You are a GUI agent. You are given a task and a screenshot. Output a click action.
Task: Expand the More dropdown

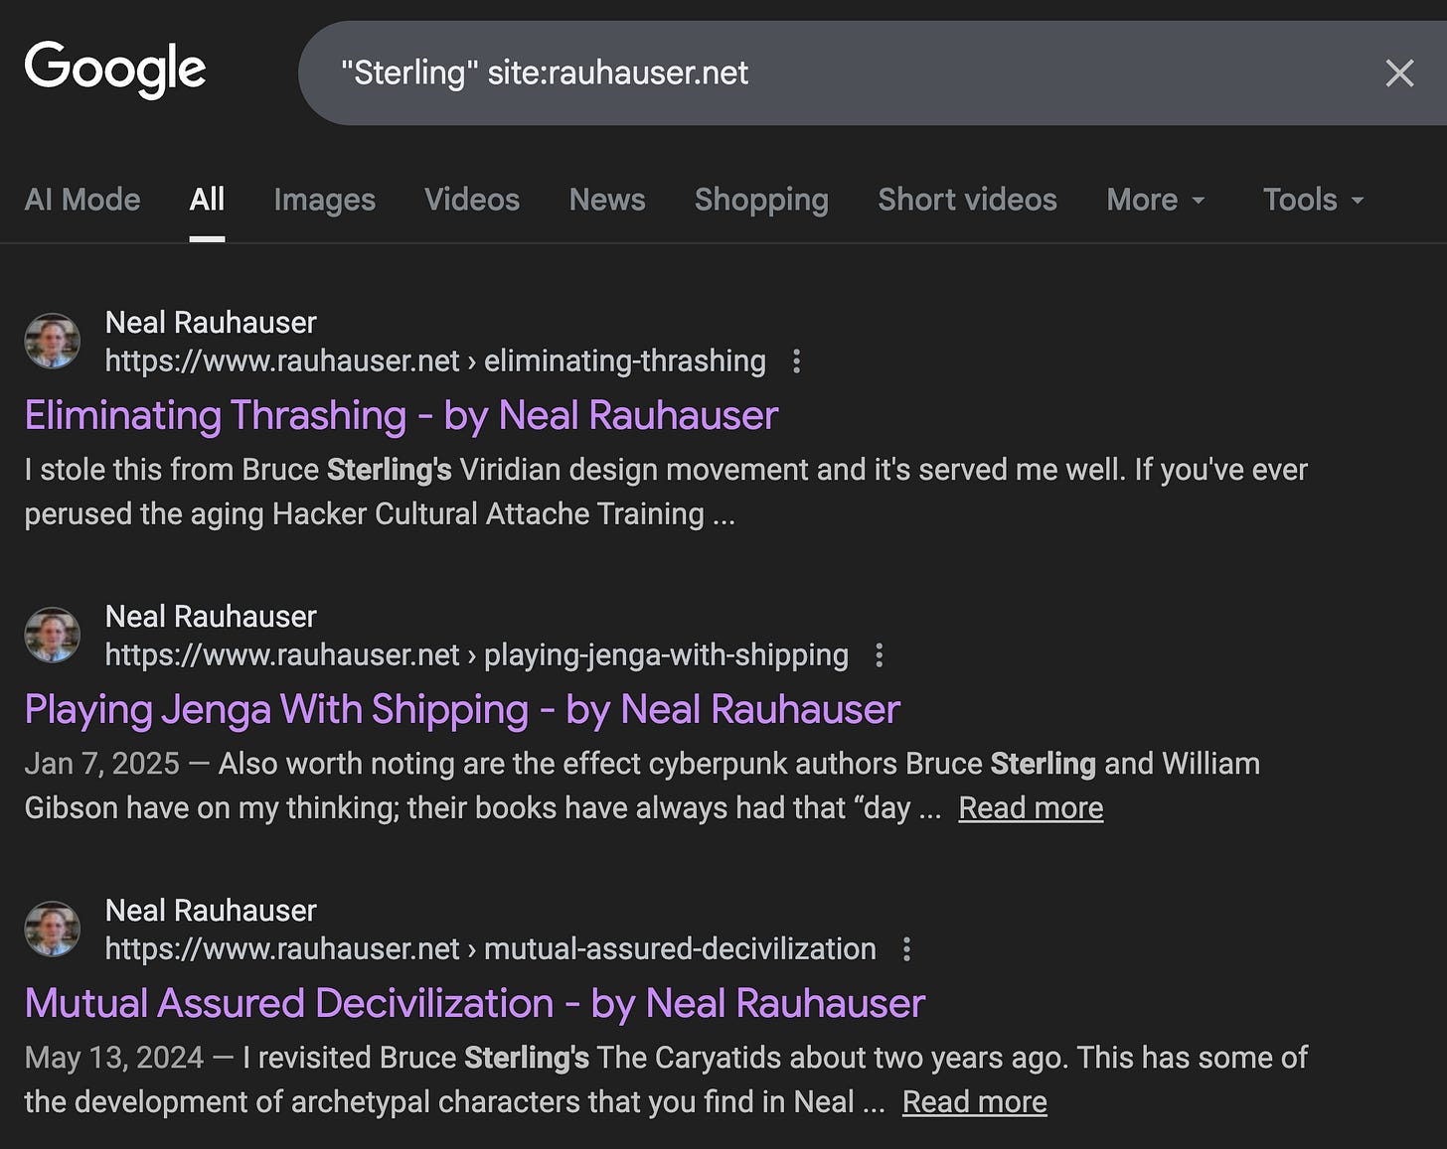(1156, 200)
